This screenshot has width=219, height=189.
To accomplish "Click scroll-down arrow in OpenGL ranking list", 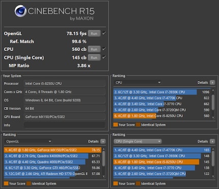I will click(104, 176).
